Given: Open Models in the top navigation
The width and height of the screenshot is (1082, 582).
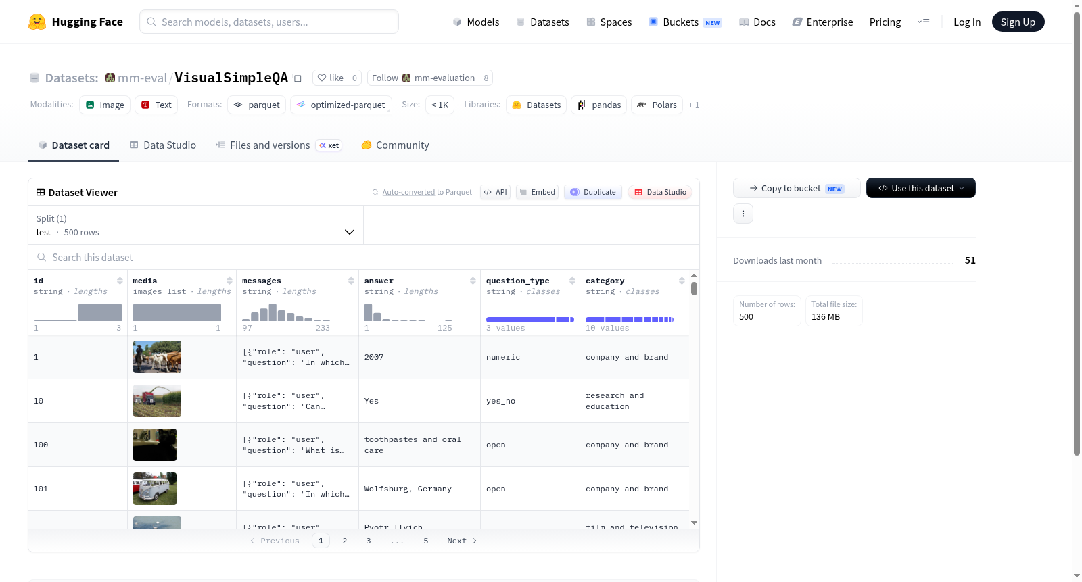Looking at the screenshot, I should pos(476,22).
